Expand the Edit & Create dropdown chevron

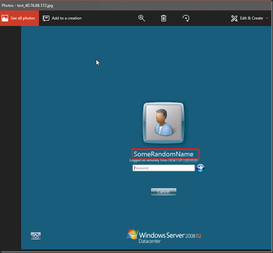click(267, 18)
